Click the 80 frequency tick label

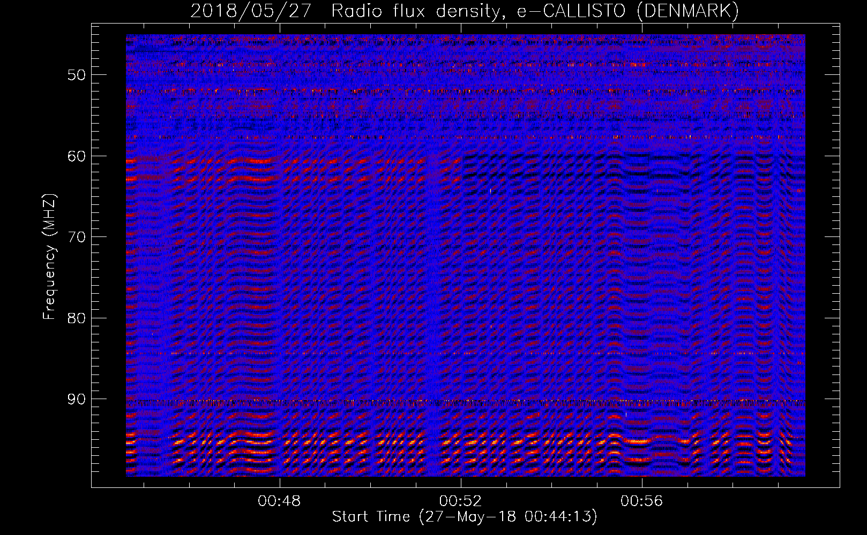tap(77, 318)
